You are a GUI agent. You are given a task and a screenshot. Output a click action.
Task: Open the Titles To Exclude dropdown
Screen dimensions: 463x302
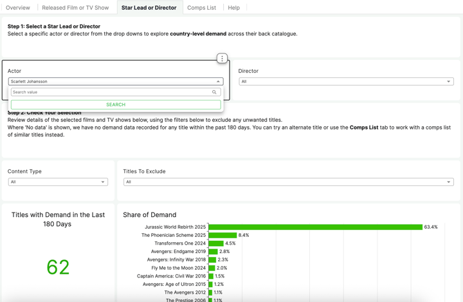click(x=448, y=182)
